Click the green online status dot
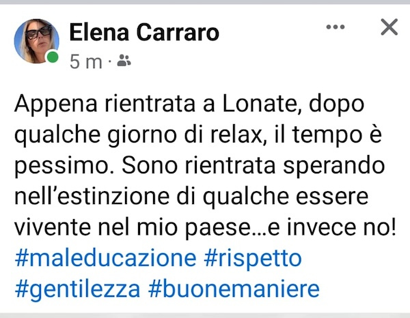 click(x=53, y=57)
